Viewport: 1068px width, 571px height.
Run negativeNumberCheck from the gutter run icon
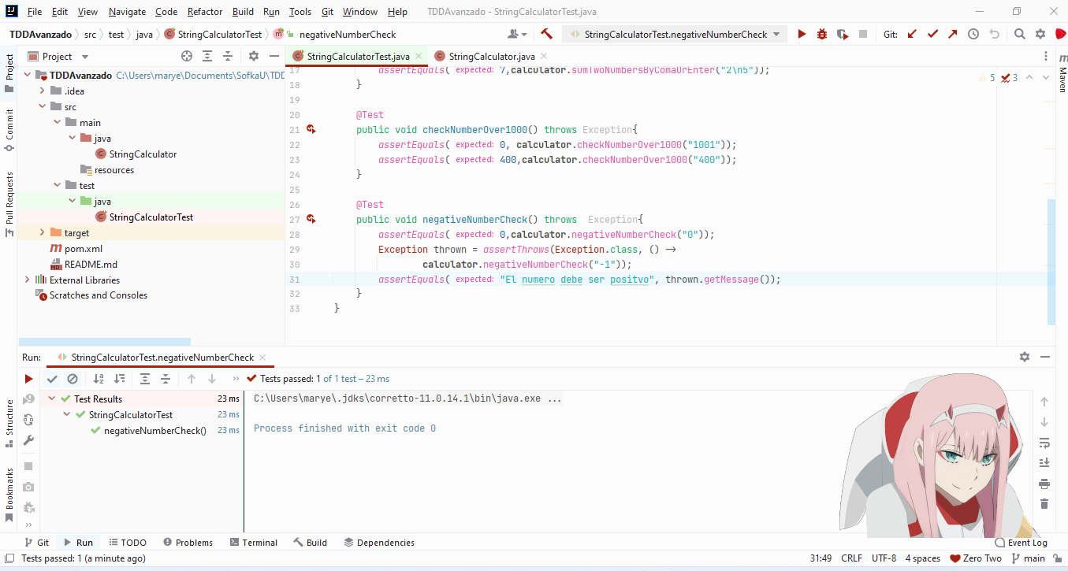[x=310, y=219]
